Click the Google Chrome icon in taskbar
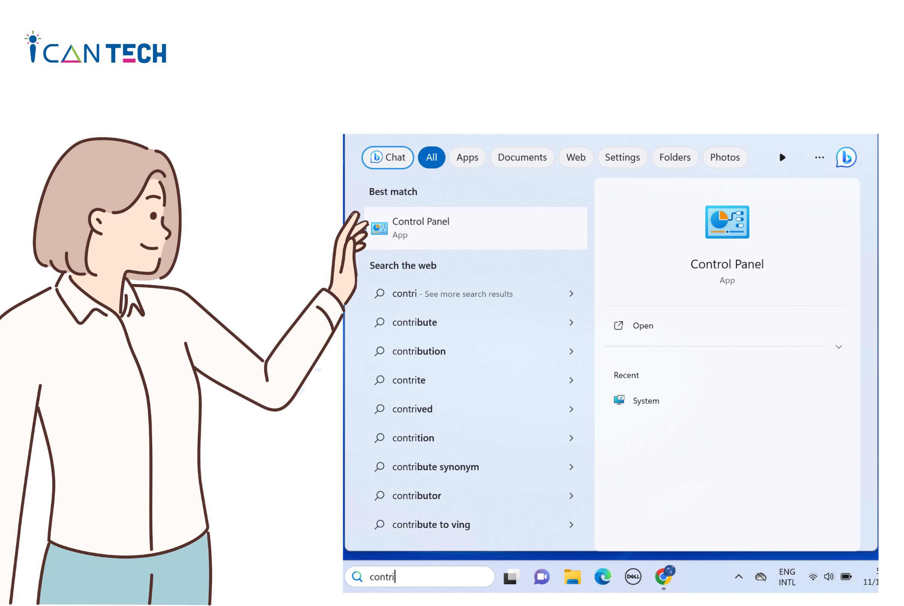This screenshot has height=606, width=904. pos(665,577)
